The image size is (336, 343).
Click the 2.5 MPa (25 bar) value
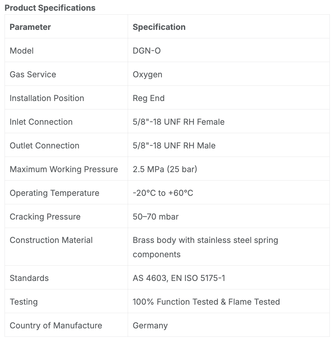(x=165, y=169)
